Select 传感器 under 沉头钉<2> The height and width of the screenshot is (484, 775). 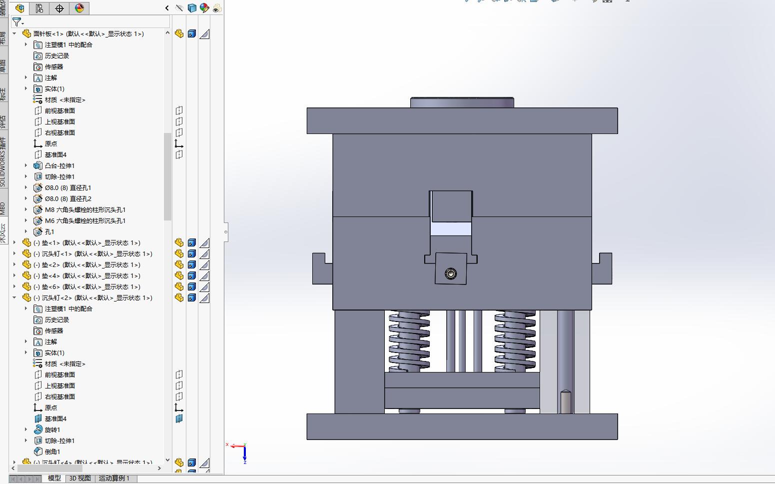tap(53, 330)
